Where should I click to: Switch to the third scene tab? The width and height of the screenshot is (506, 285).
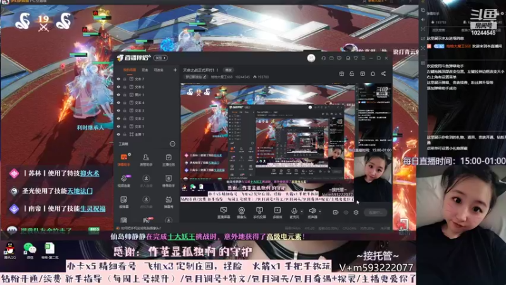(x=158, y=70)
